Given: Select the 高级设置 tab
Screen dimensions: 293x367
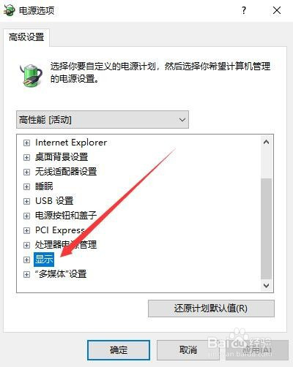Looking at the screenshot, I should tap(26, 37).
